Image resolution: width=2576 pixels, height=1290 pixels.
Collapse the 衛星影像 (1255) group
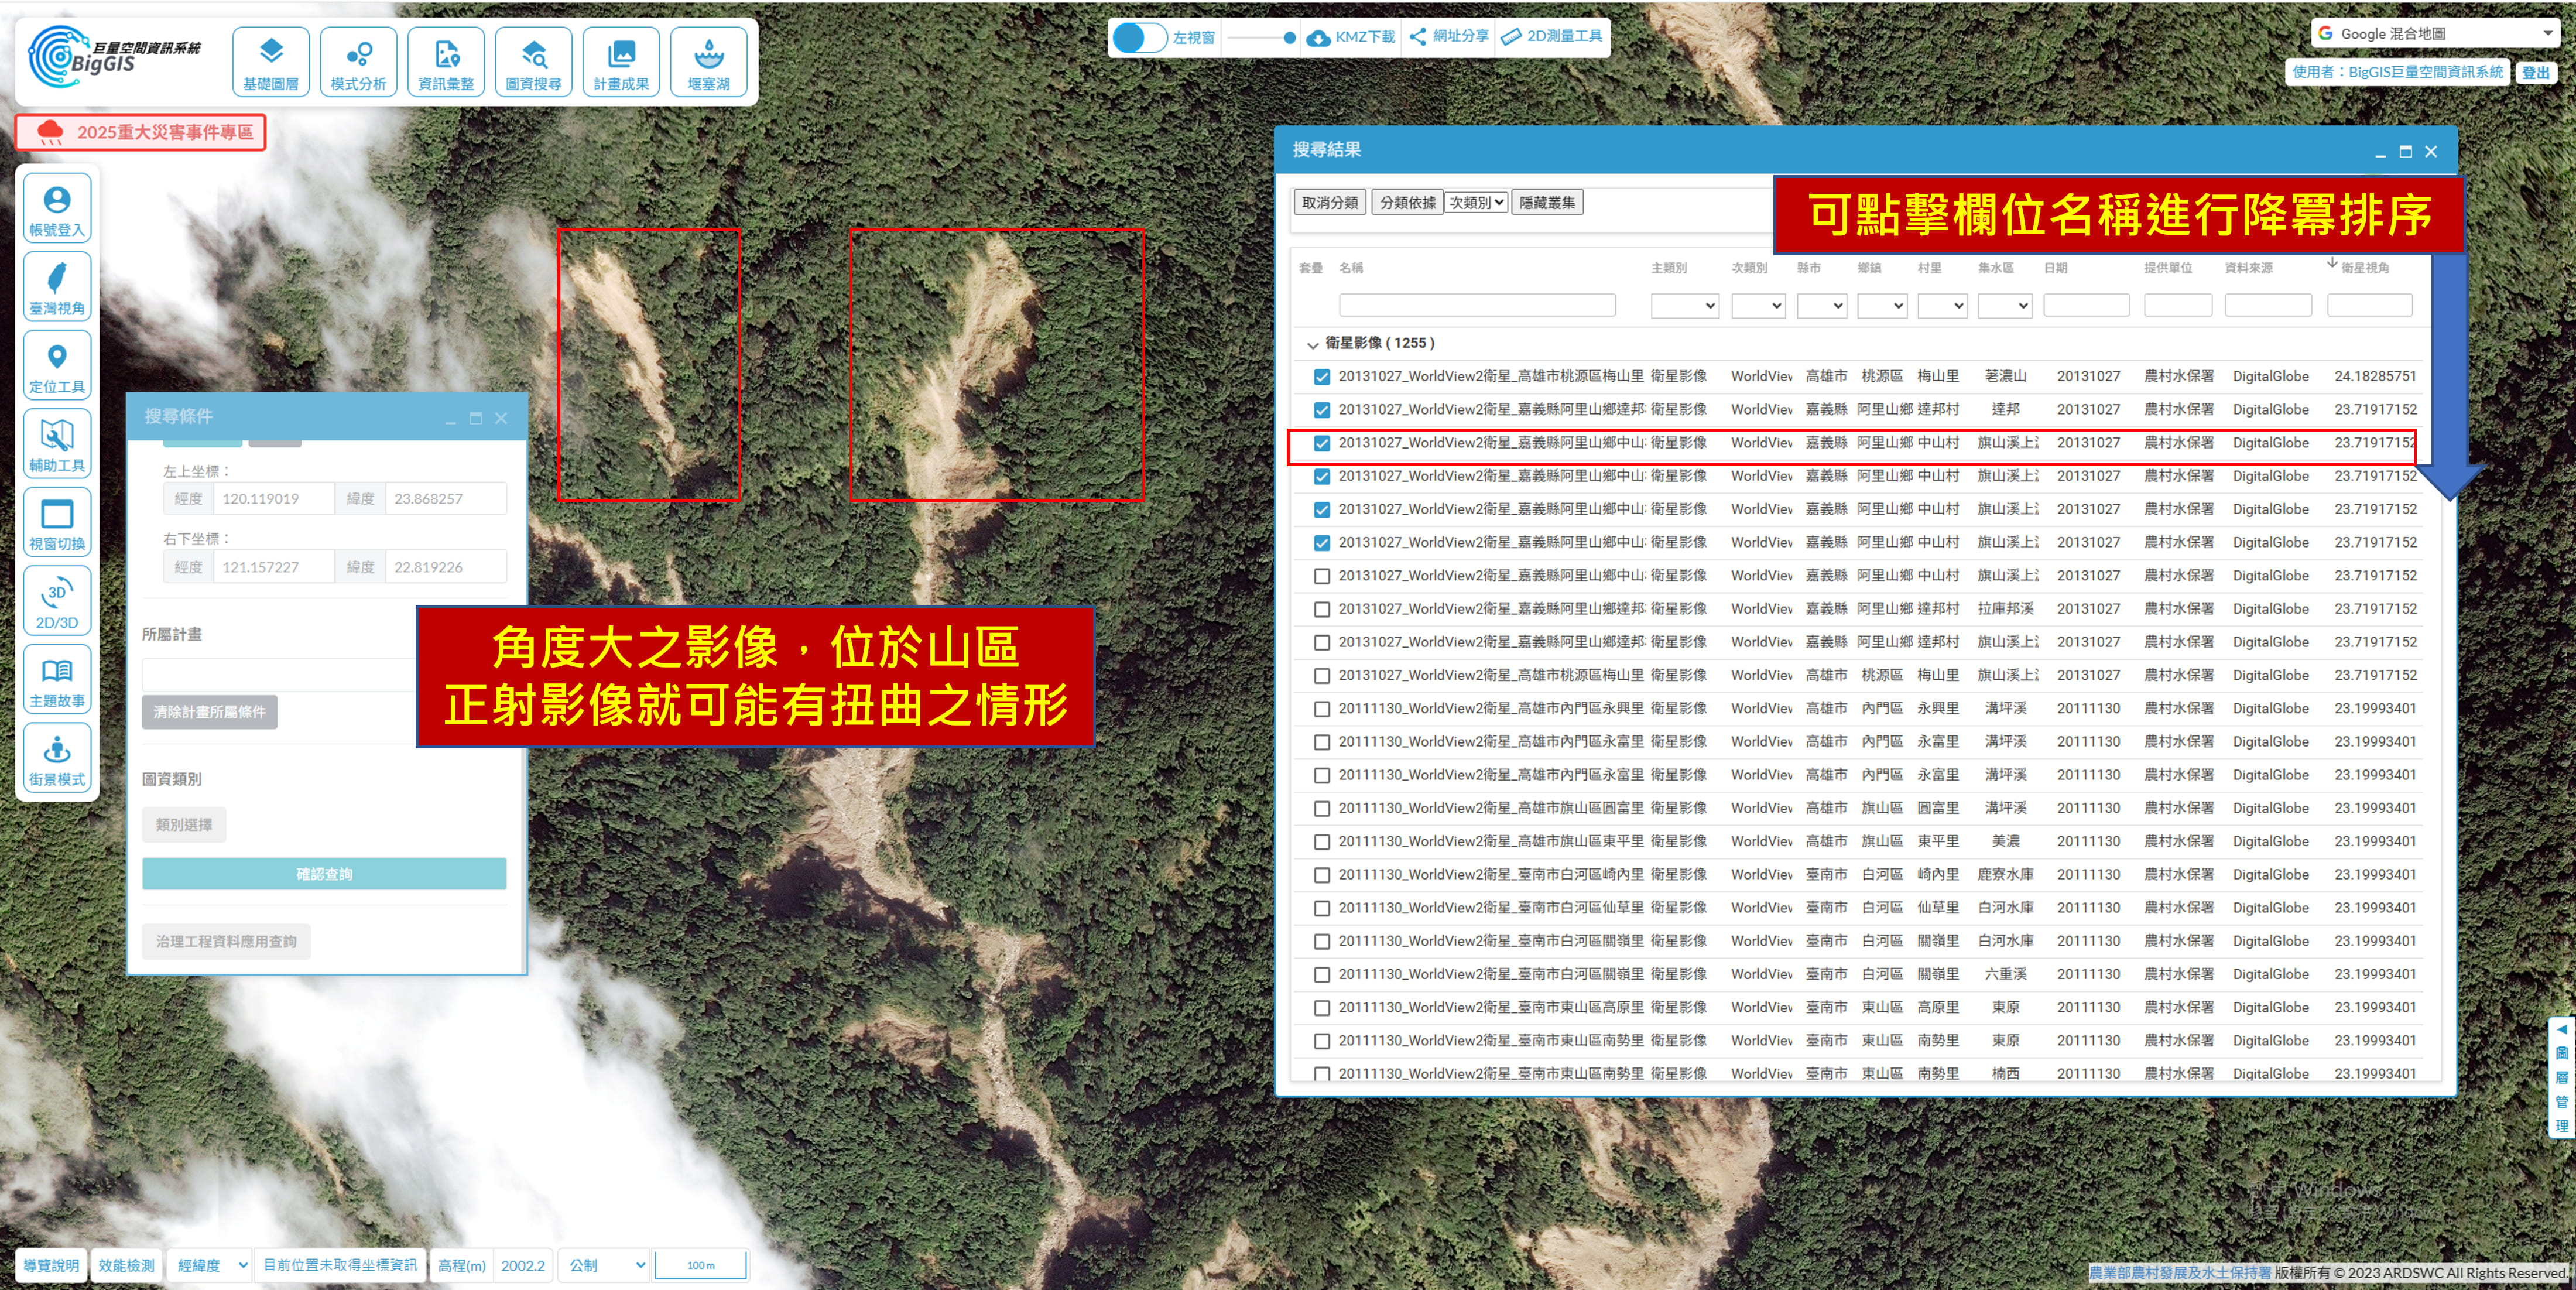pos(1312,344)
